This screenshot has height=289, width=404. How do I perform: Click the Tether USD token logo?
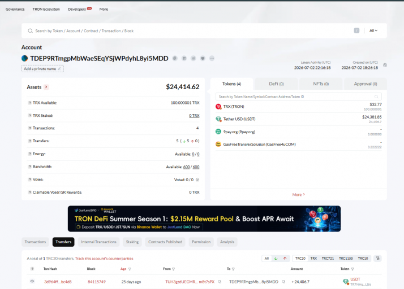pos(218,119)
